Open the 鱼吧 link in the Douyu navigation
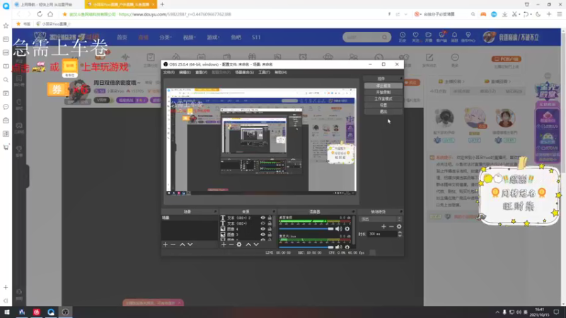 point(236,37)
